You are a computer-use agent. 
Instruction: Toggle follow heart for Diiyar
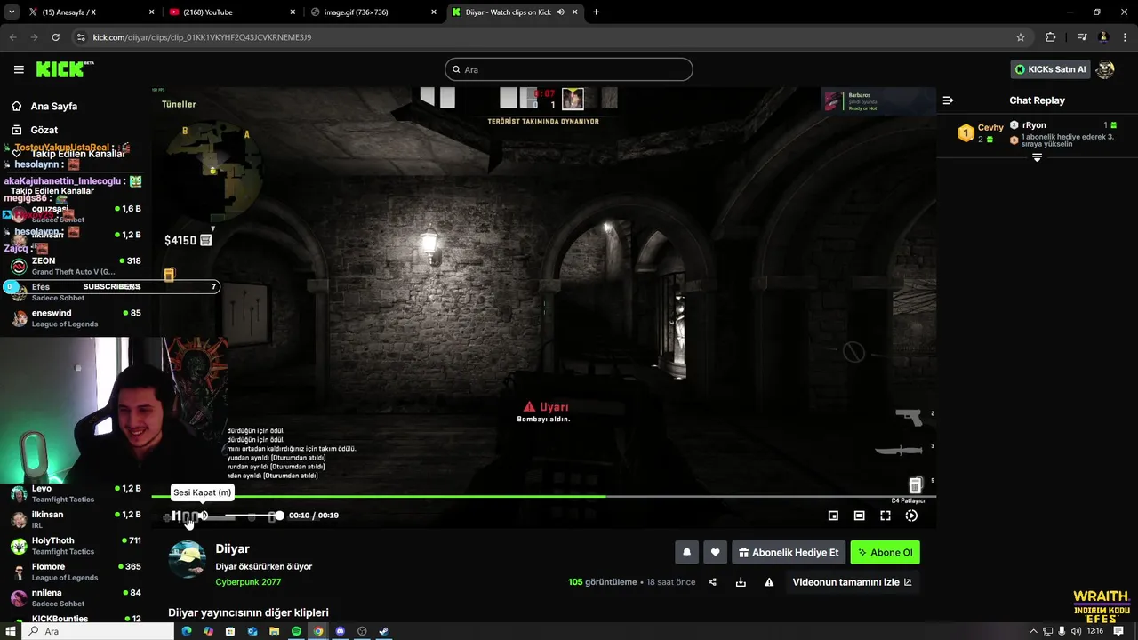(715, 552)
